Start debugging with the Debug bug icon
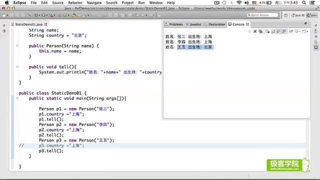This screenshot has height=180, width=320. (x=36, y=15)
